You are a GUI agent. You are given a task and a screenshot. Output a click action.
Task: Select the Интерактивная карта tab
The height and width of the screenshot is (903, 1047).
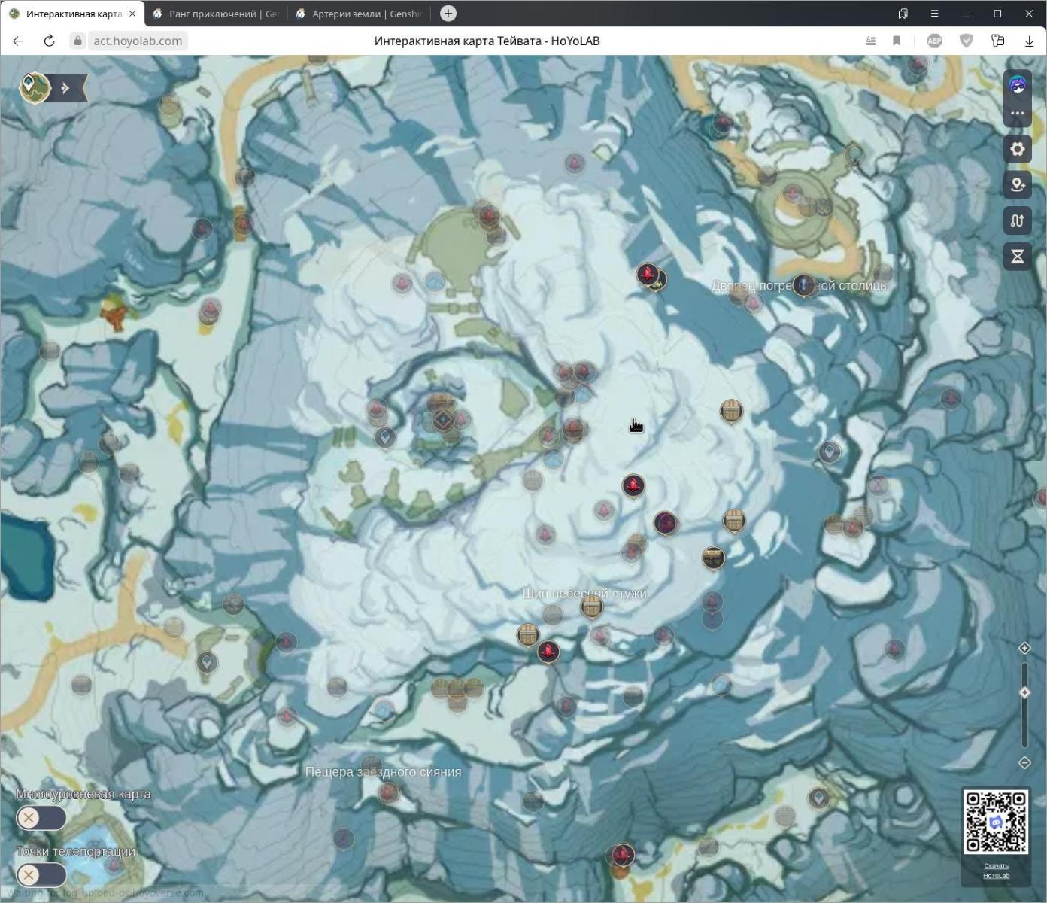(72, 14)
